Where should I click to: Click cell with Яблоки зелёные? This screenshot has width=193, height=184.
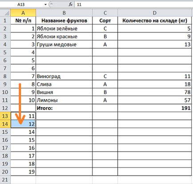[64, 28]
